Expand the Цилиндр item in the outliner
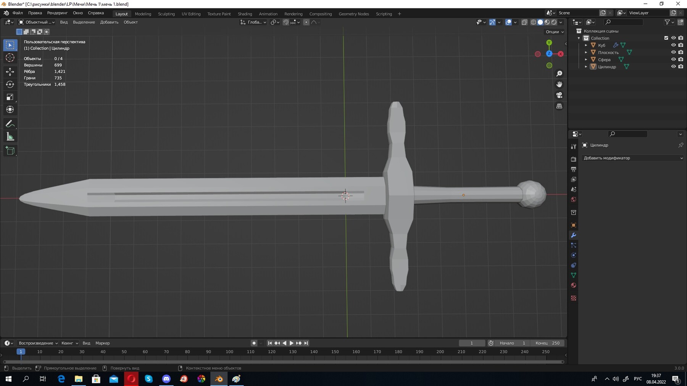Image resolution: width=687 pixels, height=386 pixels. tap(586, 67)
